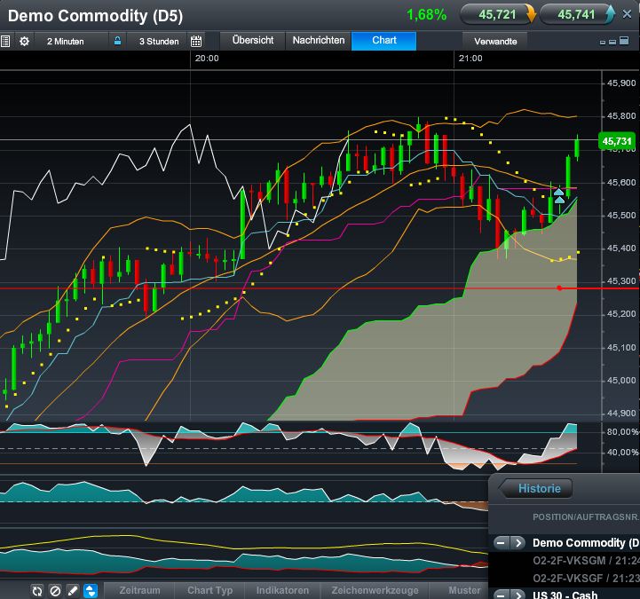Viewport: 640px width, 599px height.
Task: Select the smallest window size icon
Action: pyautogui.click(x=603, y=42)
